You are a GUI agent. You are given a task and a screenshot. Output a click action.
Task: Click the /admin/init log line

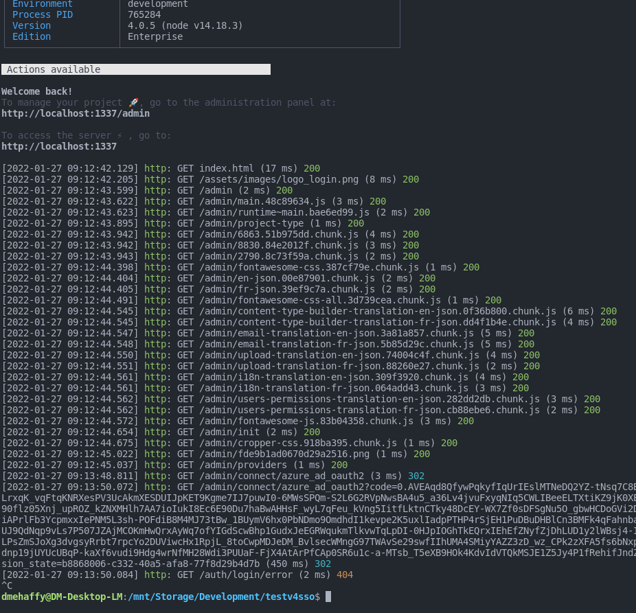point(161,432)
